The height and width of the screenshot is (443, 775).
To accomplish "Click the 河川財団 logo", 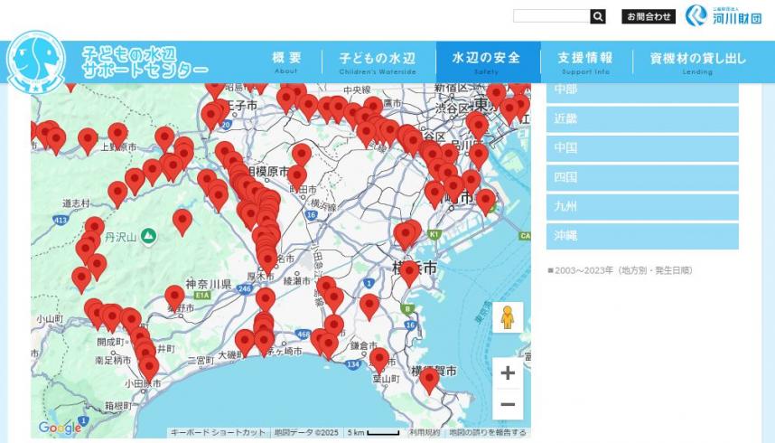I will point(724,16).
